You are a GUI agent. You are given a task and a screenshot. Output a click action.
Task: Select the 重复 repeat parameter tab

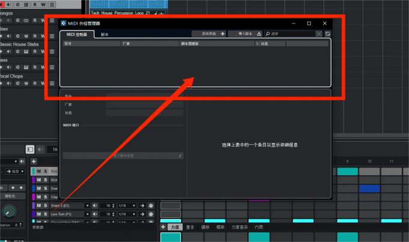pos(190,227)
